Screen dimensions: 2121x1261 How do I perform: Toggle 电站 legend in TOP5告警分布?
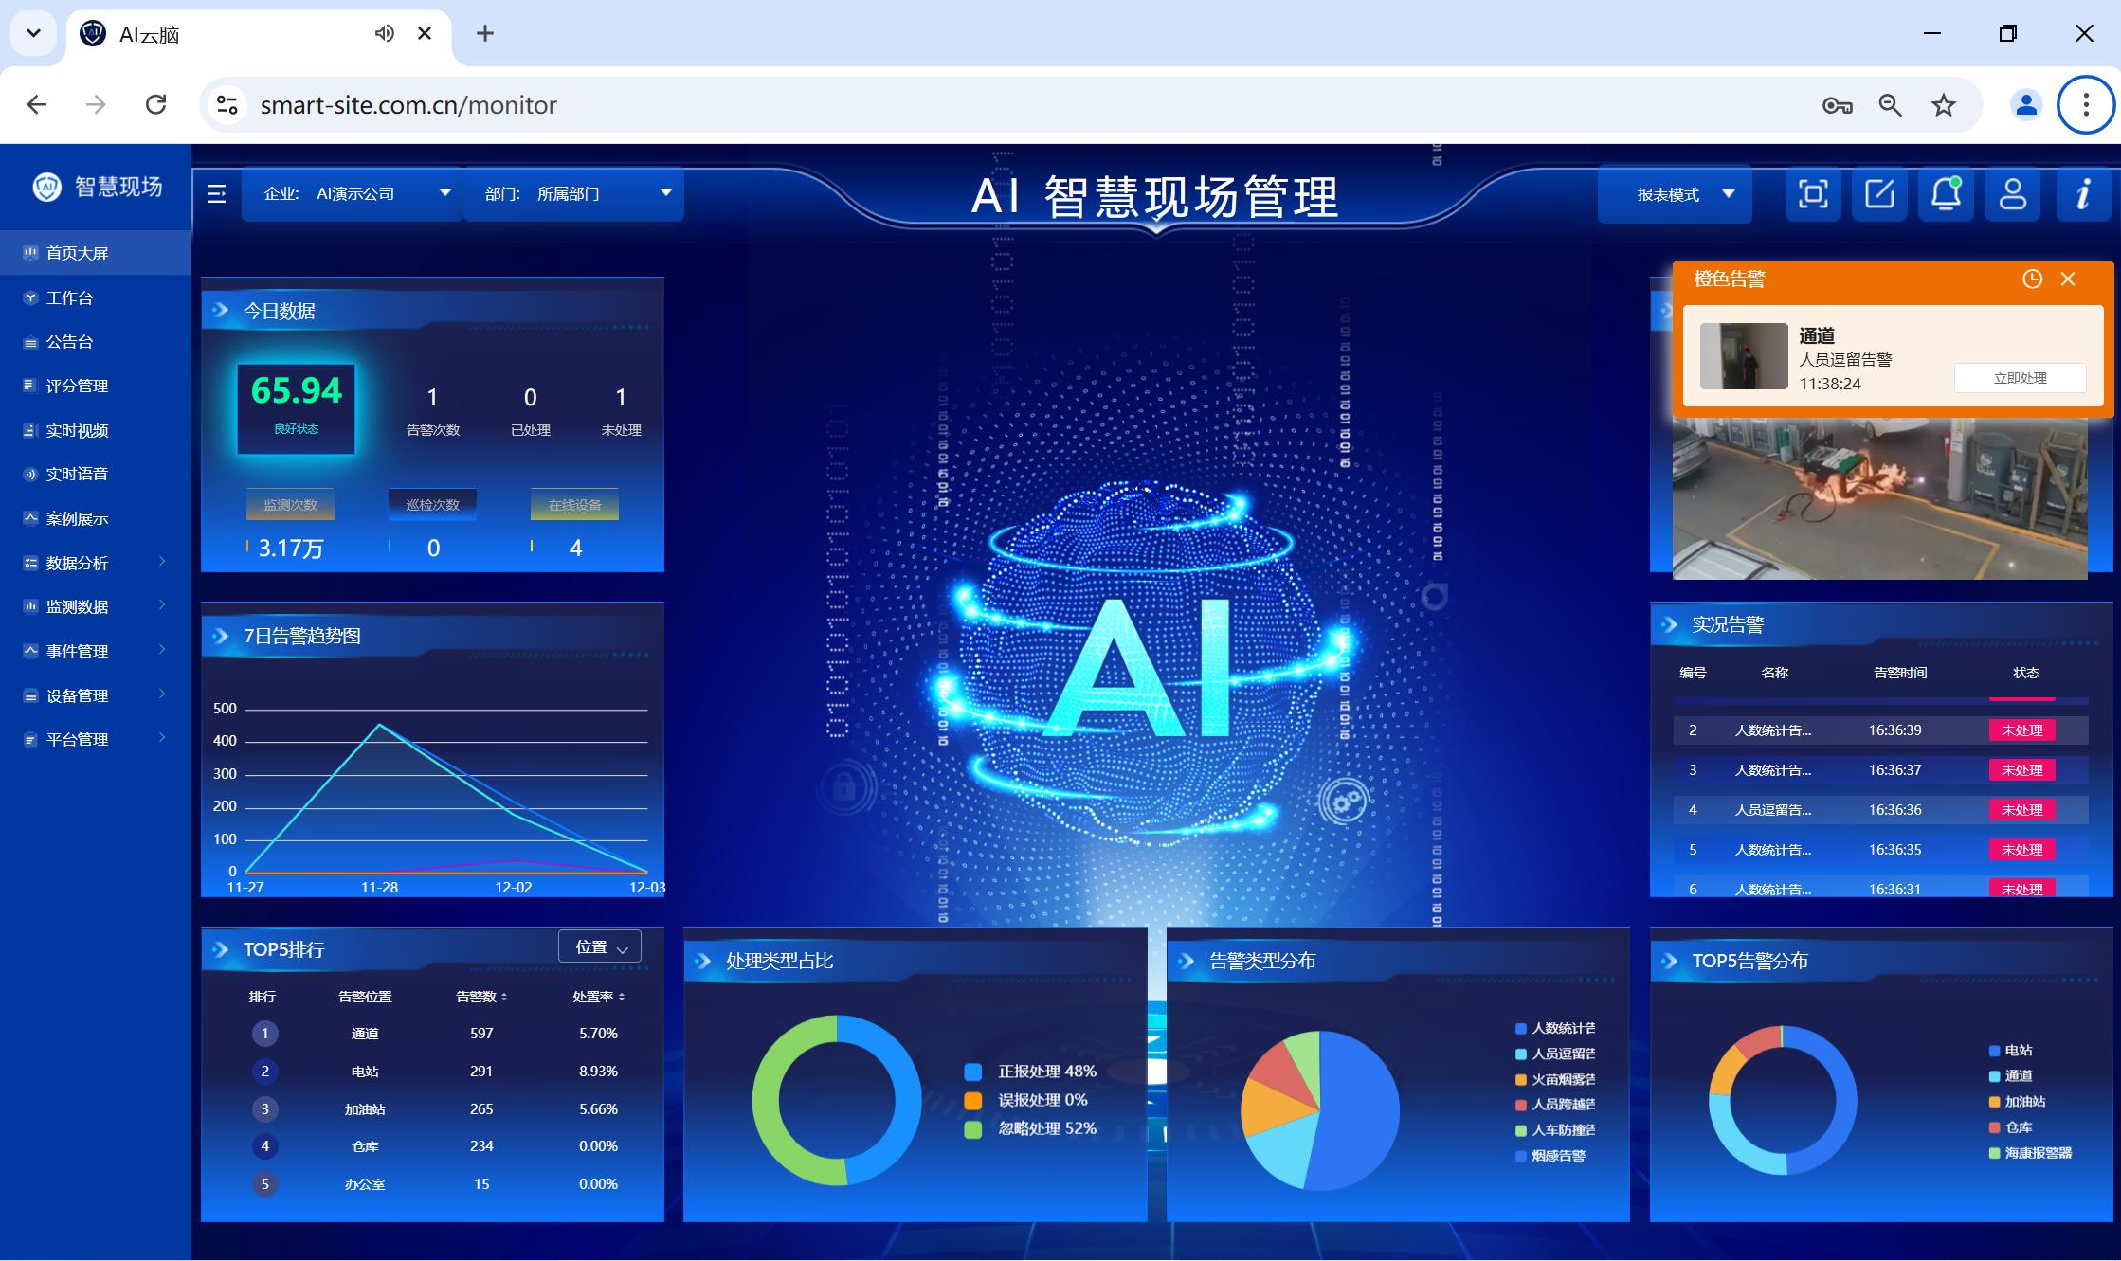point(2010,1050)
